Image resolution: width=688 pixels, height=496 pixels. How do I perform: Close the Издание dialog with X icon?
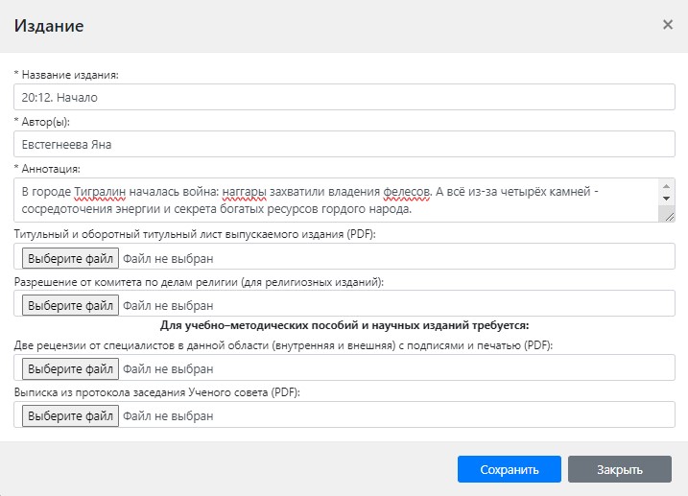coord(668,25)
